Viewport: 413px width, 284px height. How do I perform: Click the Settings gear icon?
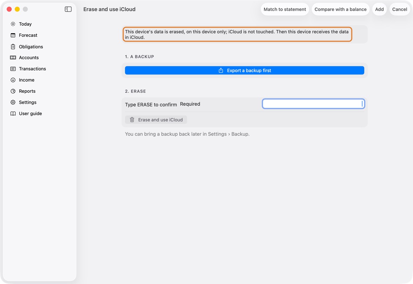pyautogui.click(x=13, y=102)
